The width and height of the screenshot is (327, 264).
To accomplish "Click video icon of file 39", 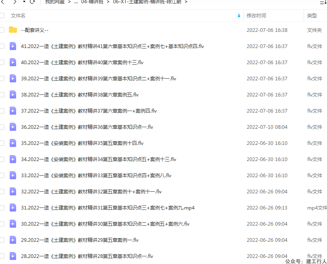I will [13, 78].
